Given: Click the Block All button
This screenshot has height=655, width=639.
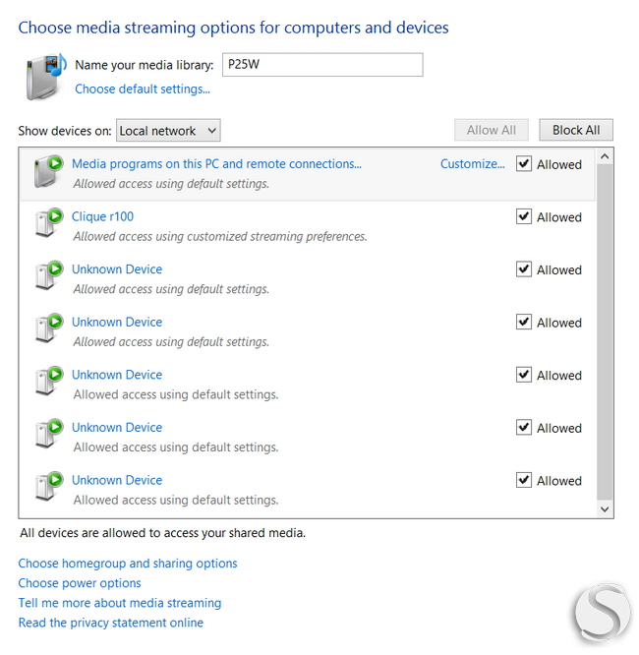Looking at the screenshot, I should point(576,130).
